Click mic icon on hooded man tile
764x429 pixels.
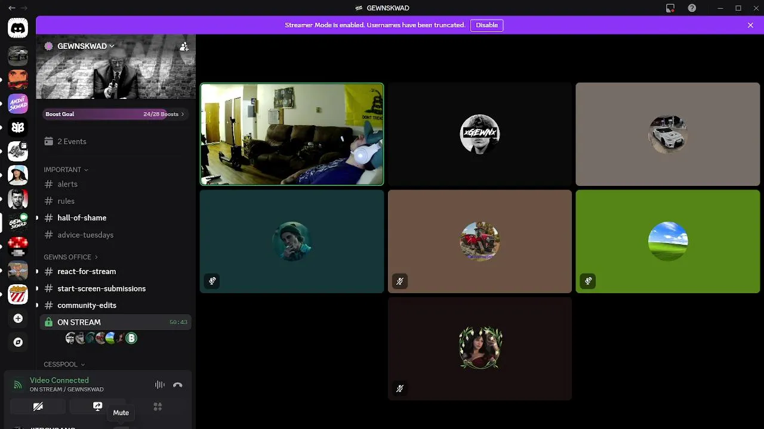pos(212,281)
